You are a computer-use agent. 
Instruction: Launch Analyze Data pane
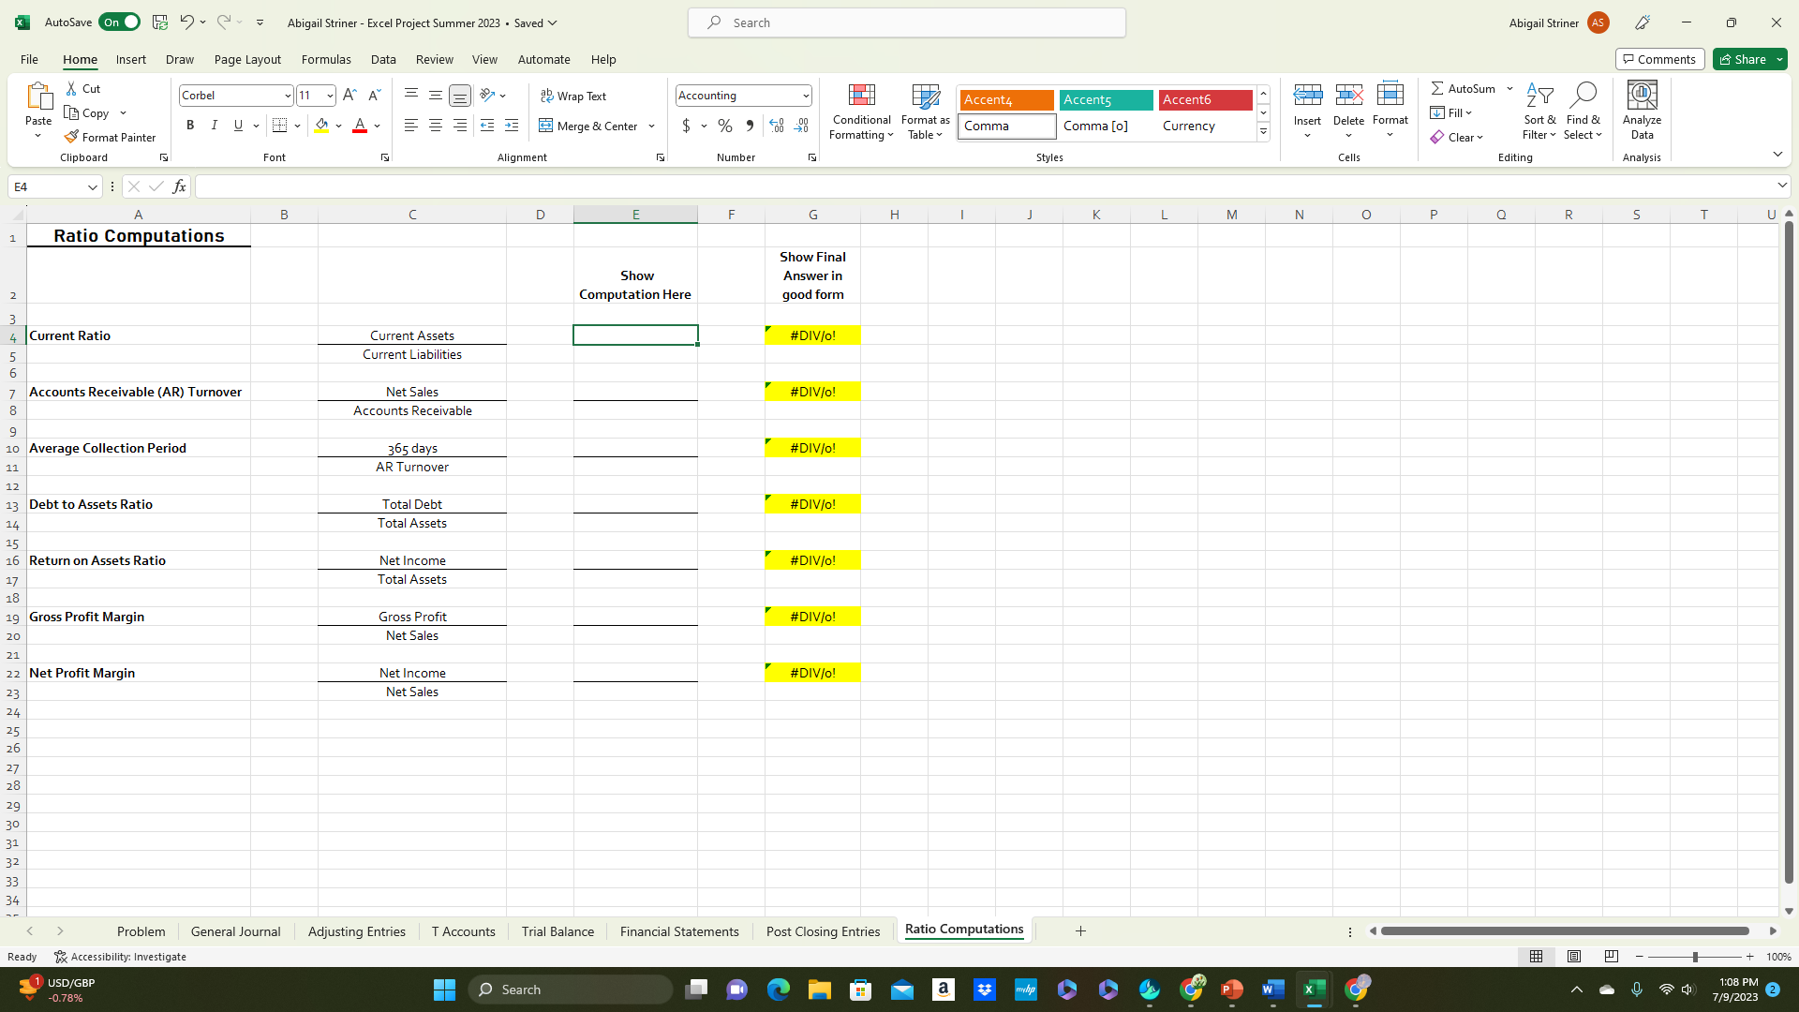click(x=1643, y=112)
